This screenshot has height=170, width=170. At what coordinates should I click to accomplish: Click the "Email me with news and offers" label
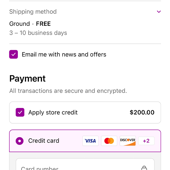(64, 54)
